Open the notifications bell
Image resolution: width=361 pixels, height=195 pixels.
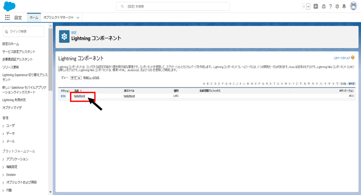pyautogui.click(x=344, y=6)
